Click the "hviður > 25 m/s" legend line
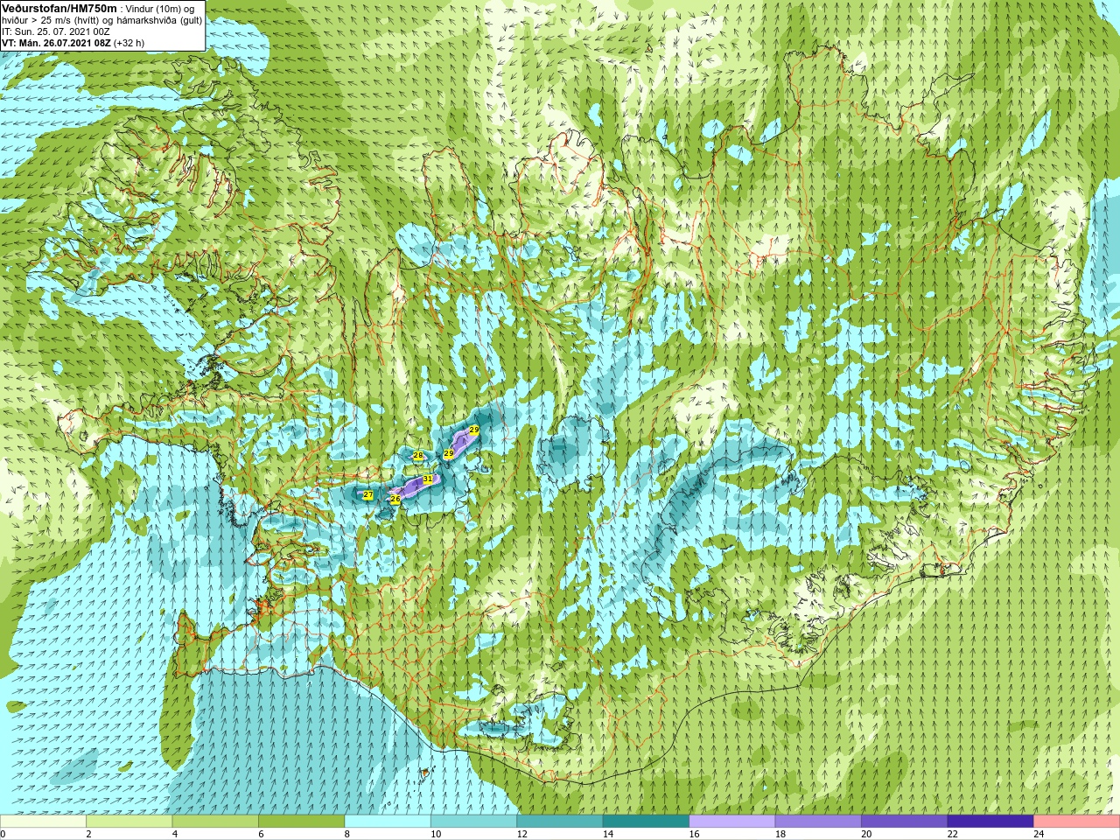The height and width of the screenshot is (840, 1120). tap(36, 20)
